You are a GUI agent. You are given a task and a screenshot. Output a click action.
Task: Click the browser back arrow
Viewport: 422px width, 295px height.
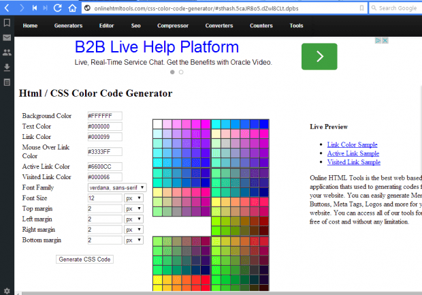[x=7, y=8]
